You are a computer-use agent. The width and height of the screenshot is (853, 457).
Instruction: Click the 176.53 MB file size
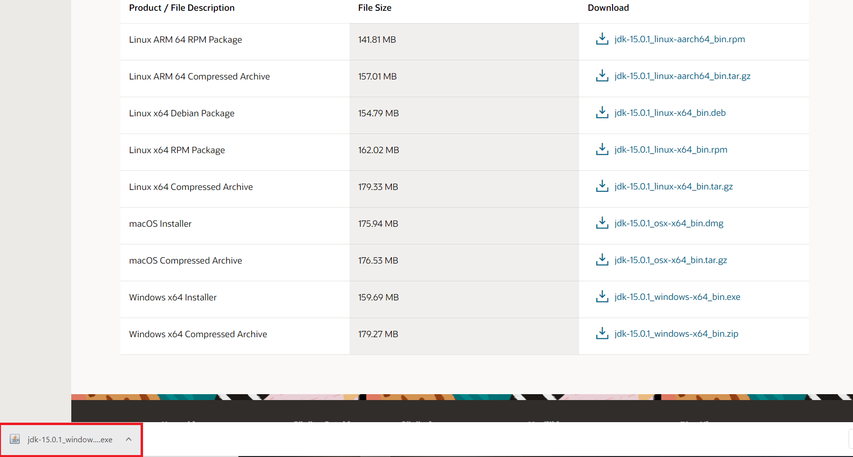point(378,261)
